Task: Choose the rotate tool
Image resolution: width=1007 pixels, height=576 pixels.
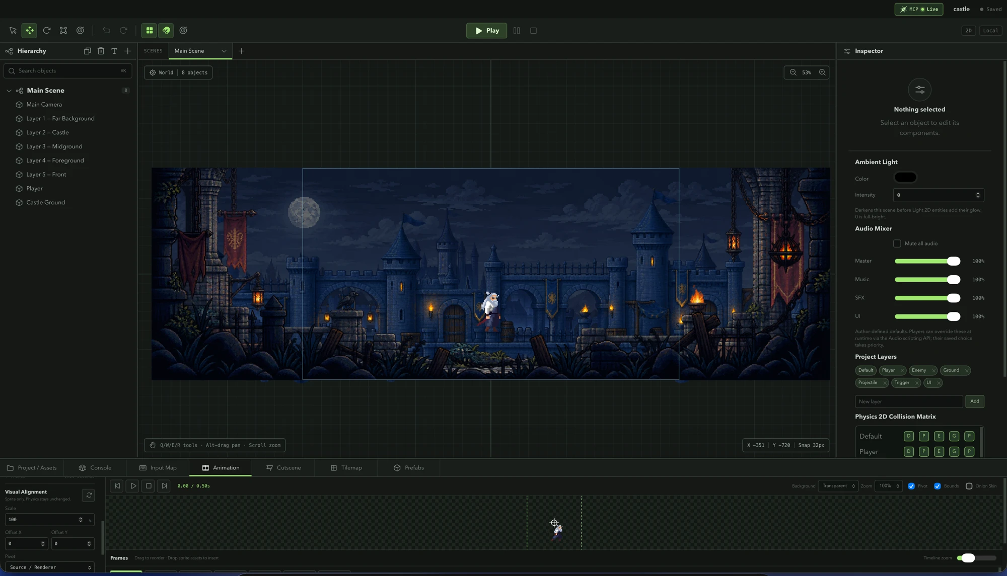Action: 47,31
